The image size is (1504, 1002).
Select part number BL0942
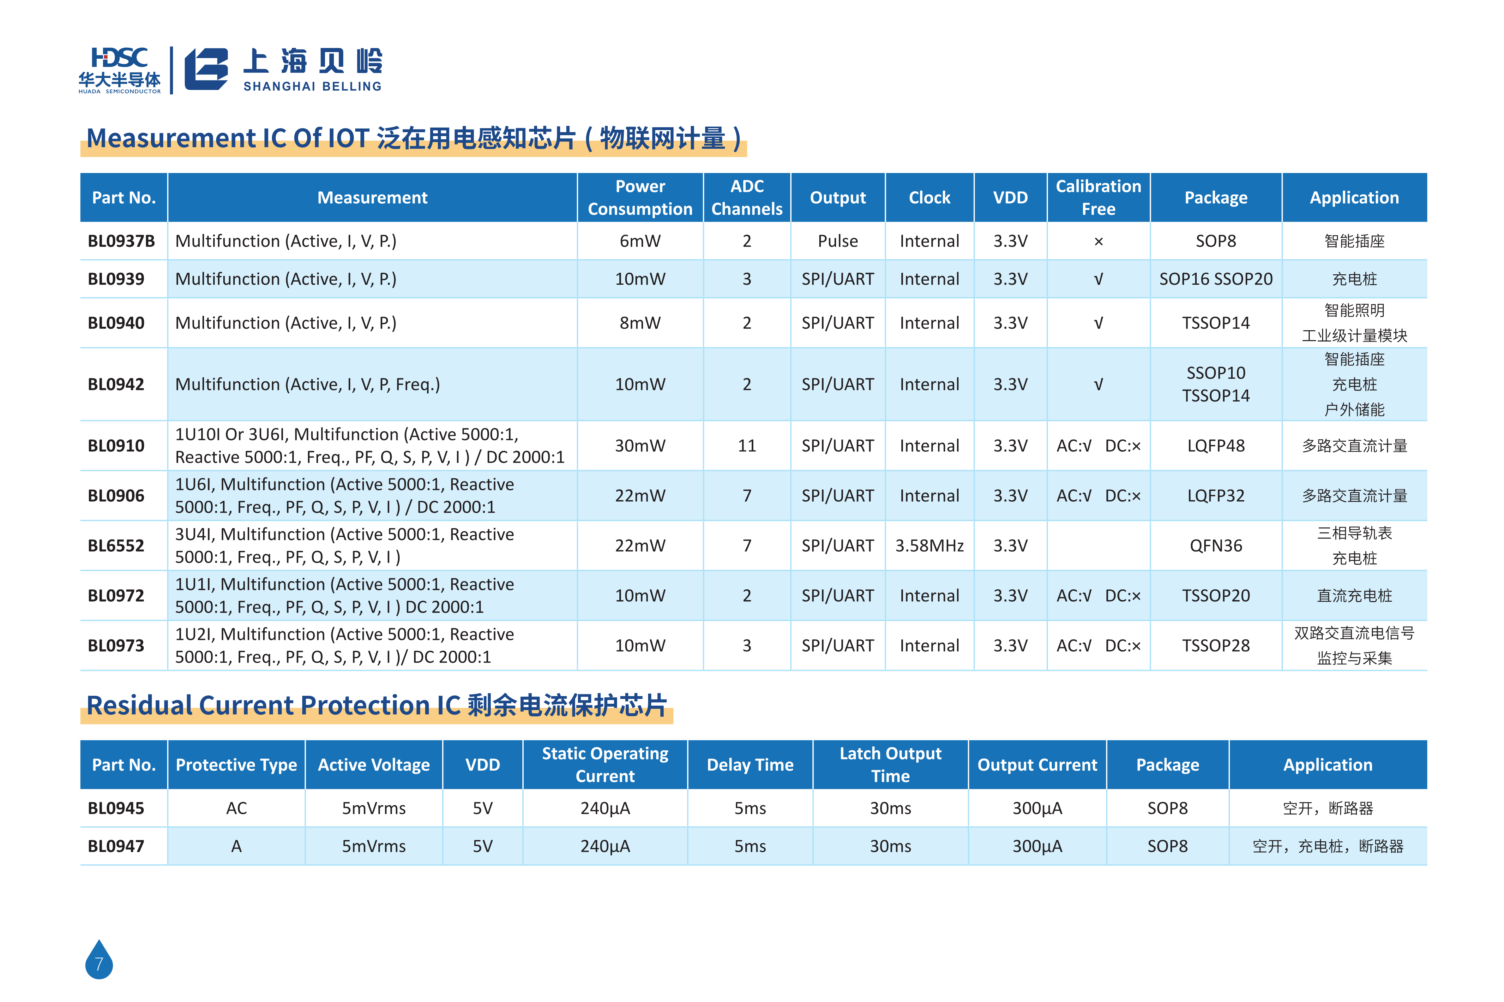coord(116,384)
